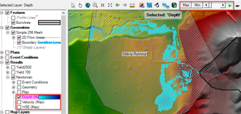
Task: Select the Event Conditions tree item under Newtonian
Action: [35, 82]
